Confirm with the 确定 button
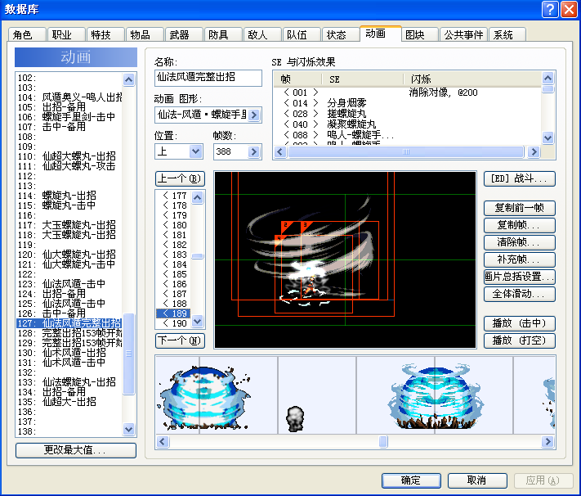The height and width of the screenshot is (496, 581). pos(411,480)
